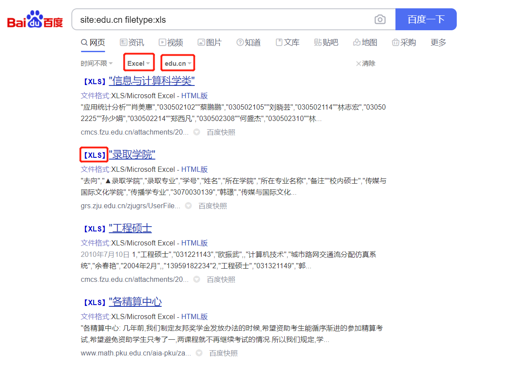Switch to the 贴吧 tab

[x=326, y=43]
